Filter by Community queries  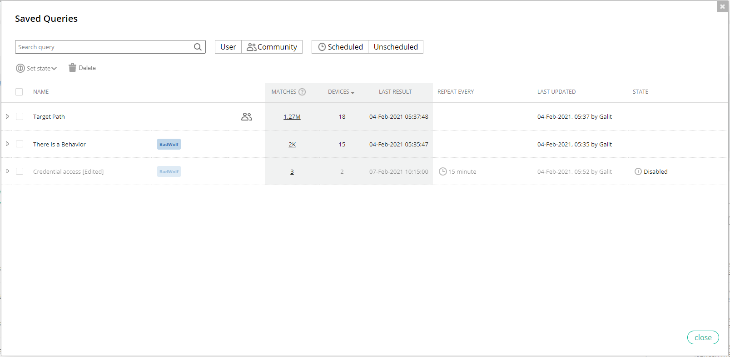tap(272, 47)
